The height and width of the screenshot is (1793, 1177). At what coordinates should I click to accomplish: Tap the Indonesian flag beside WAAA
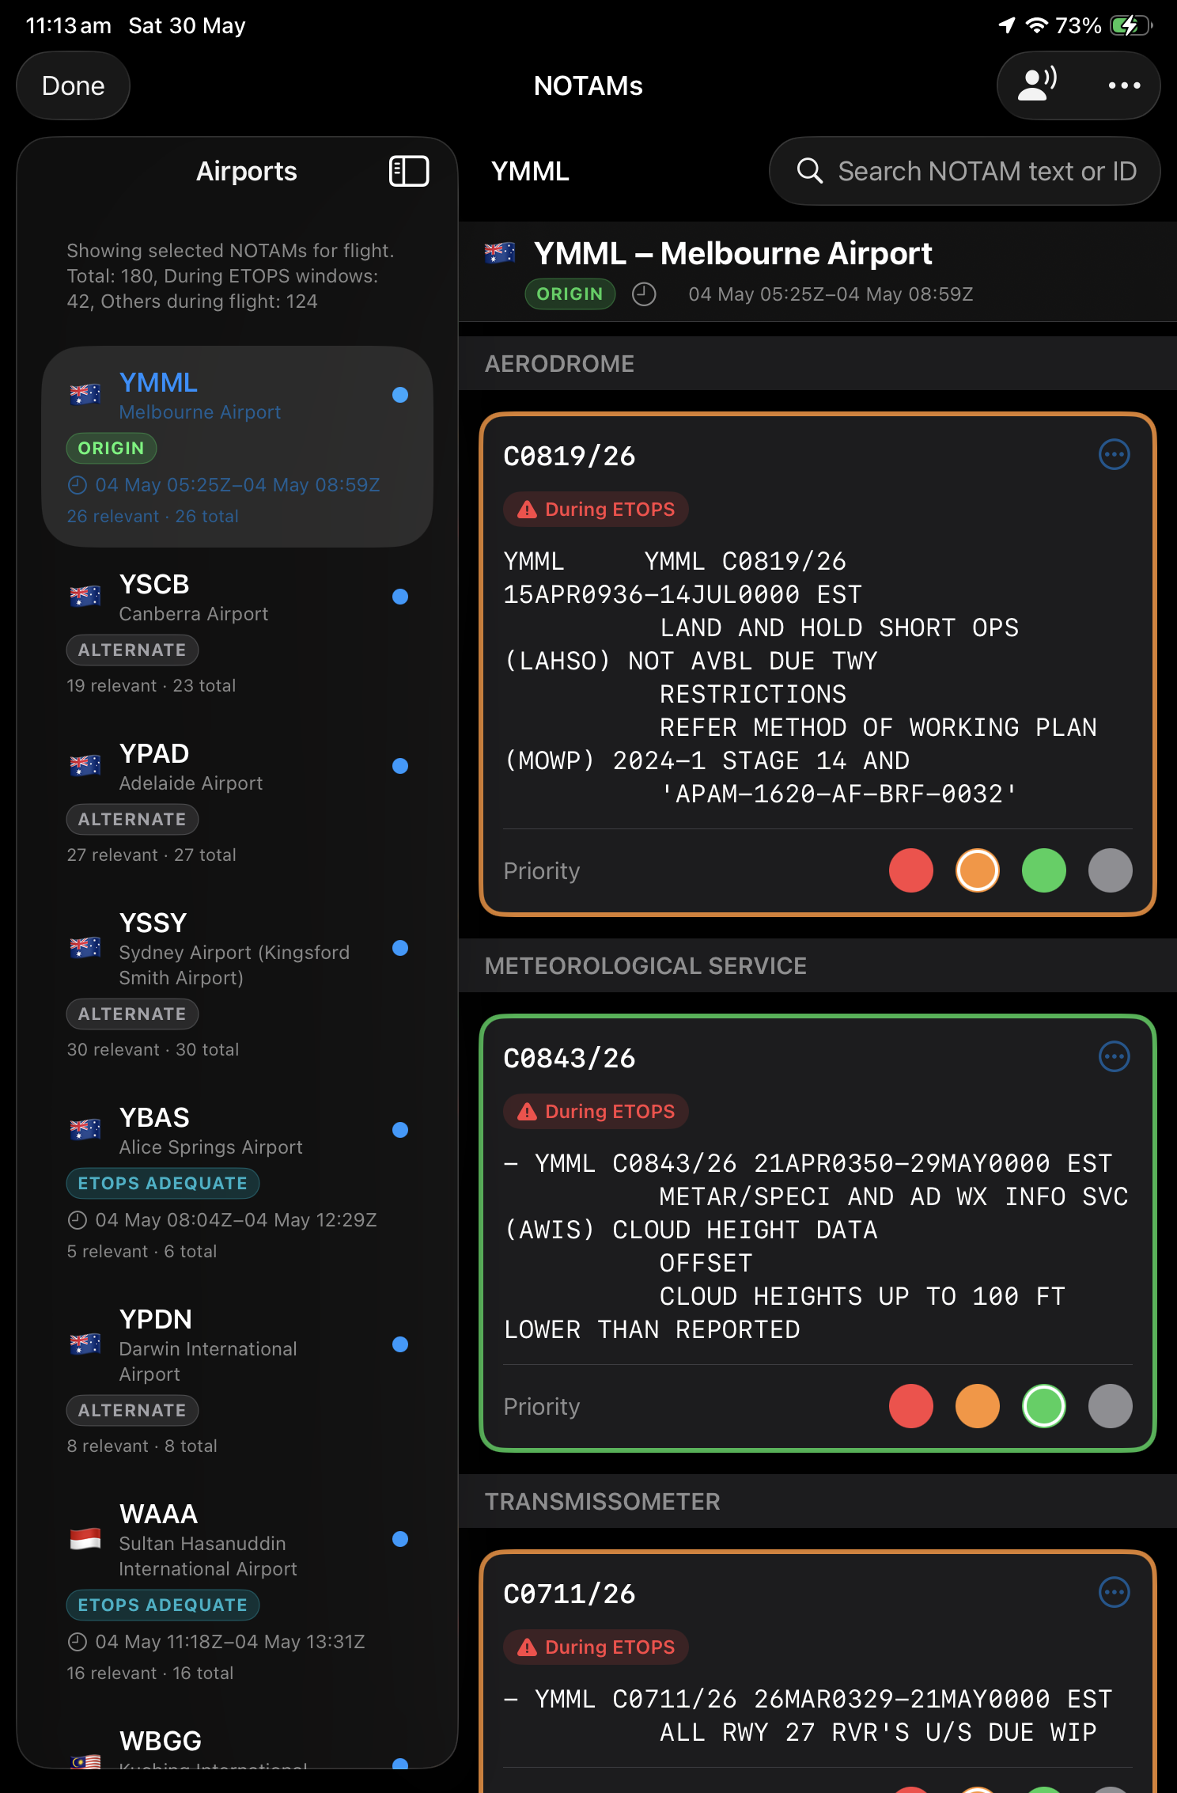coord(85,1539)
